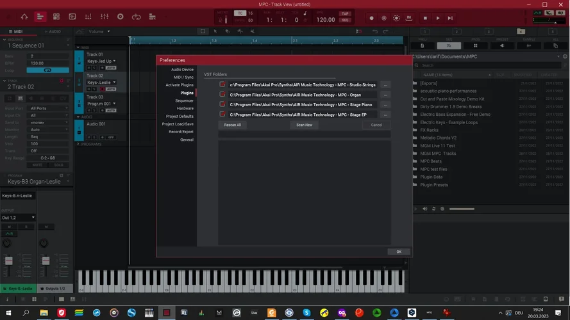Click the undo arrow icon

click(375, 31)
